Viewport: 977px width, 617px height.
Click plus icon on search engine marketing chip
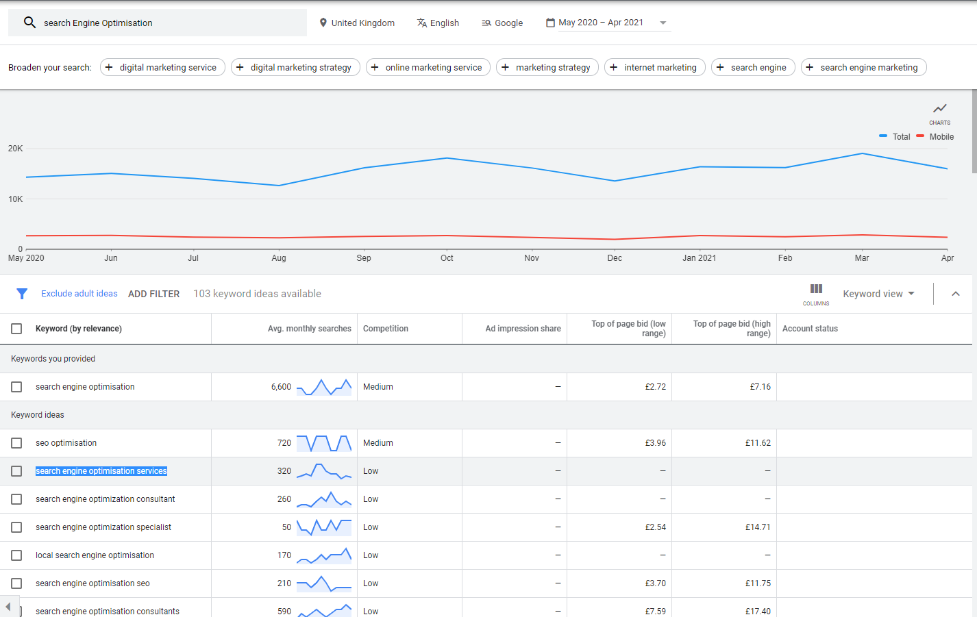coord(809,67)
